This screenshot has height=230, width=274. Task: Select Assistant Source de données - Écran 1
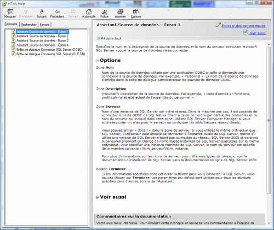click(42, 32)
